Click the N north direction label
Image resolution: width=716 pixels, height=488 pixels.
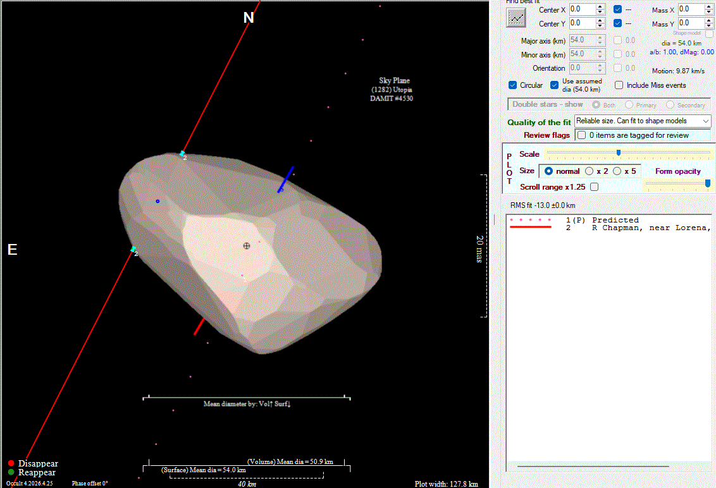coord(249,17)
